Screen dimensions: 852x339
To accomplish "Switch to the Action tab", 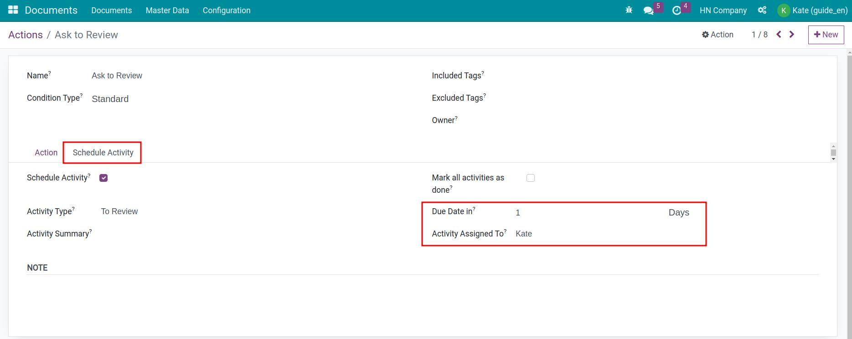I will (46, 153).
